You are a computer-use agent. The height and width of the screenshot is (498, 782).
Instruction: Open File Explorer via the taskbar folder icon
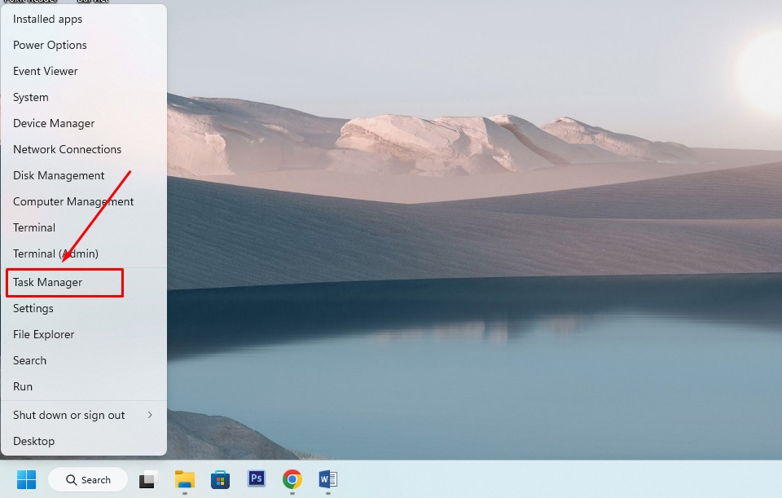pos(184,480)
